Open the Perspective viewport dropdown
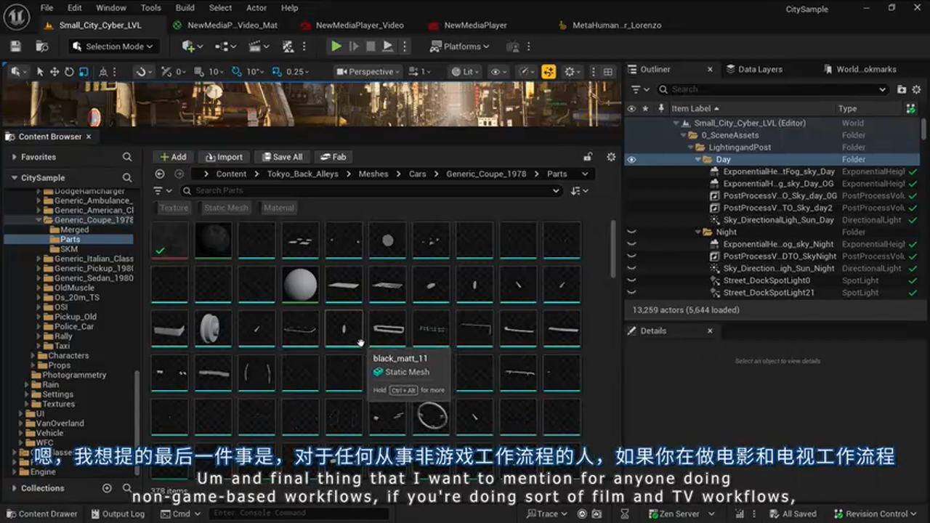The width and height of the screenshot is (930, 523). 367,71
